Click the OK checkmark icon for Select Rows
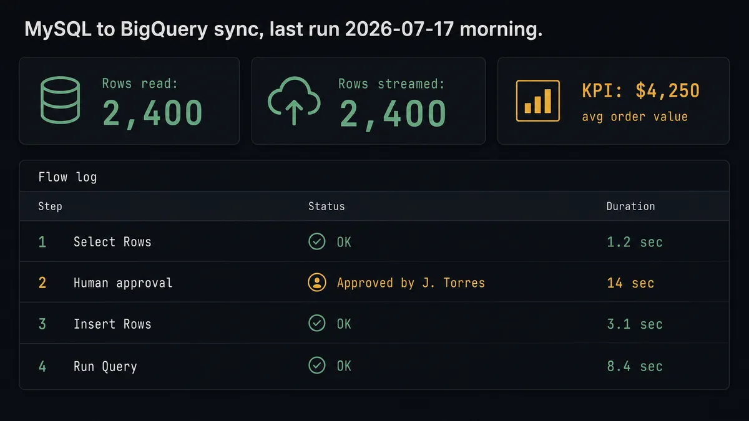 tap(317, 241)
